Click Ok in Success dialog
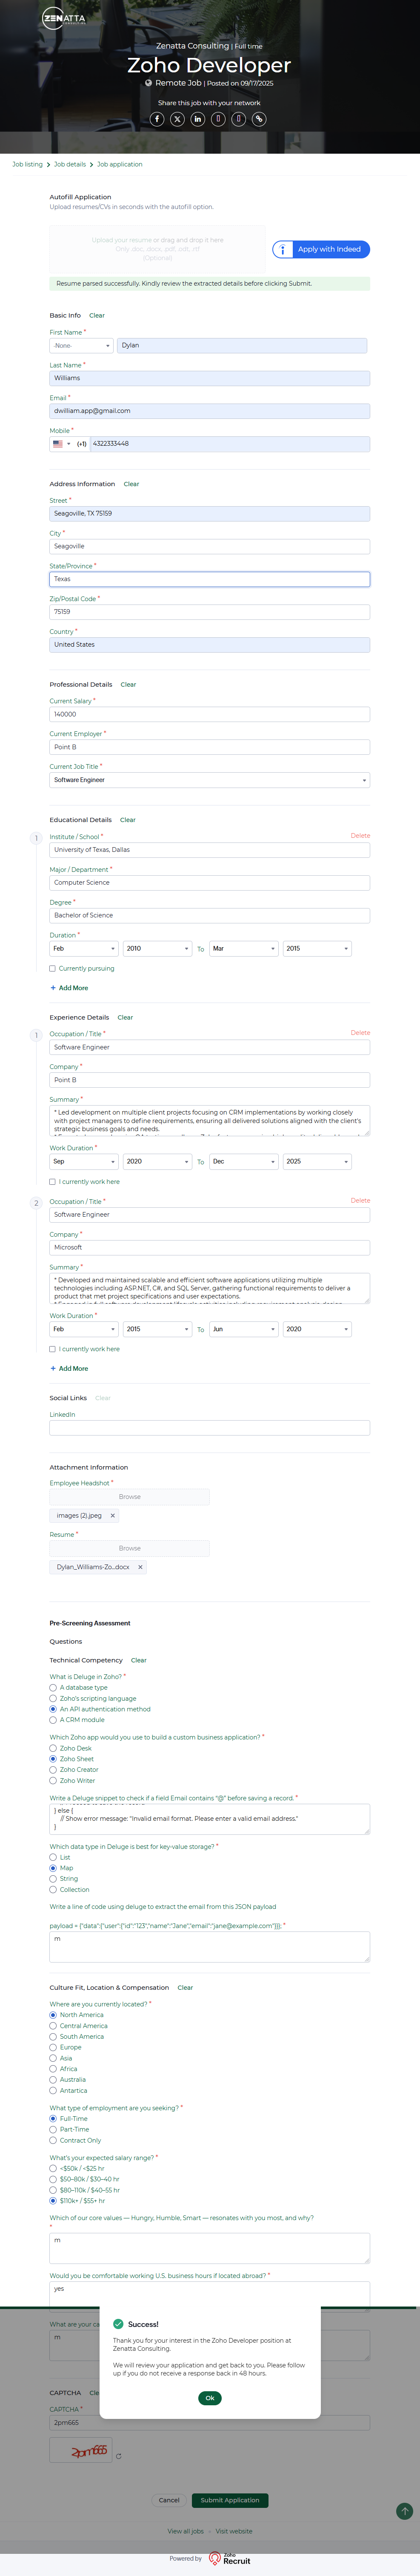Viewport: 420px width, 2576px height. [210, 2397]
